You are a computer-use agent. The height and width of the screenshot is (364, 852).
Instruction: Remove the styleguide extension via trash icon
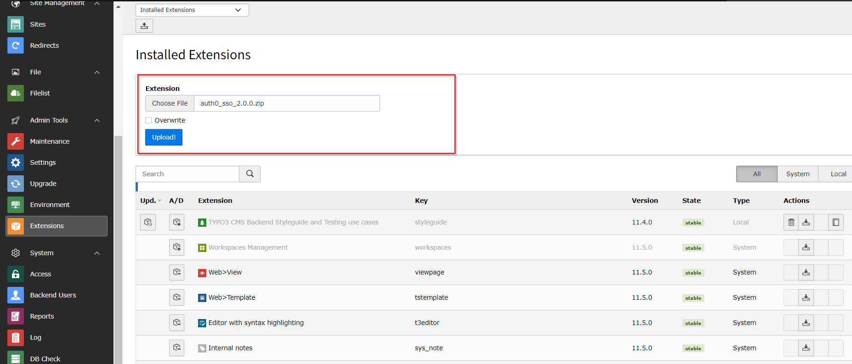coord(791,222)
